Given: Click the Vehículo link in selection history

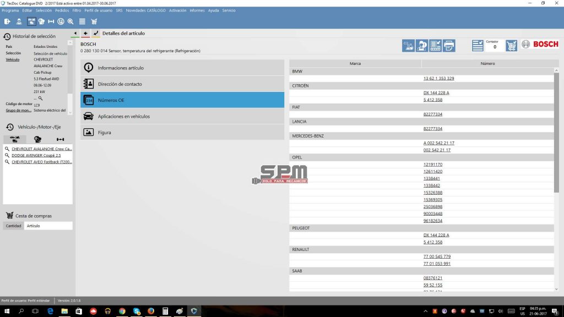Looking at the screenshot, I should point(12,59).
